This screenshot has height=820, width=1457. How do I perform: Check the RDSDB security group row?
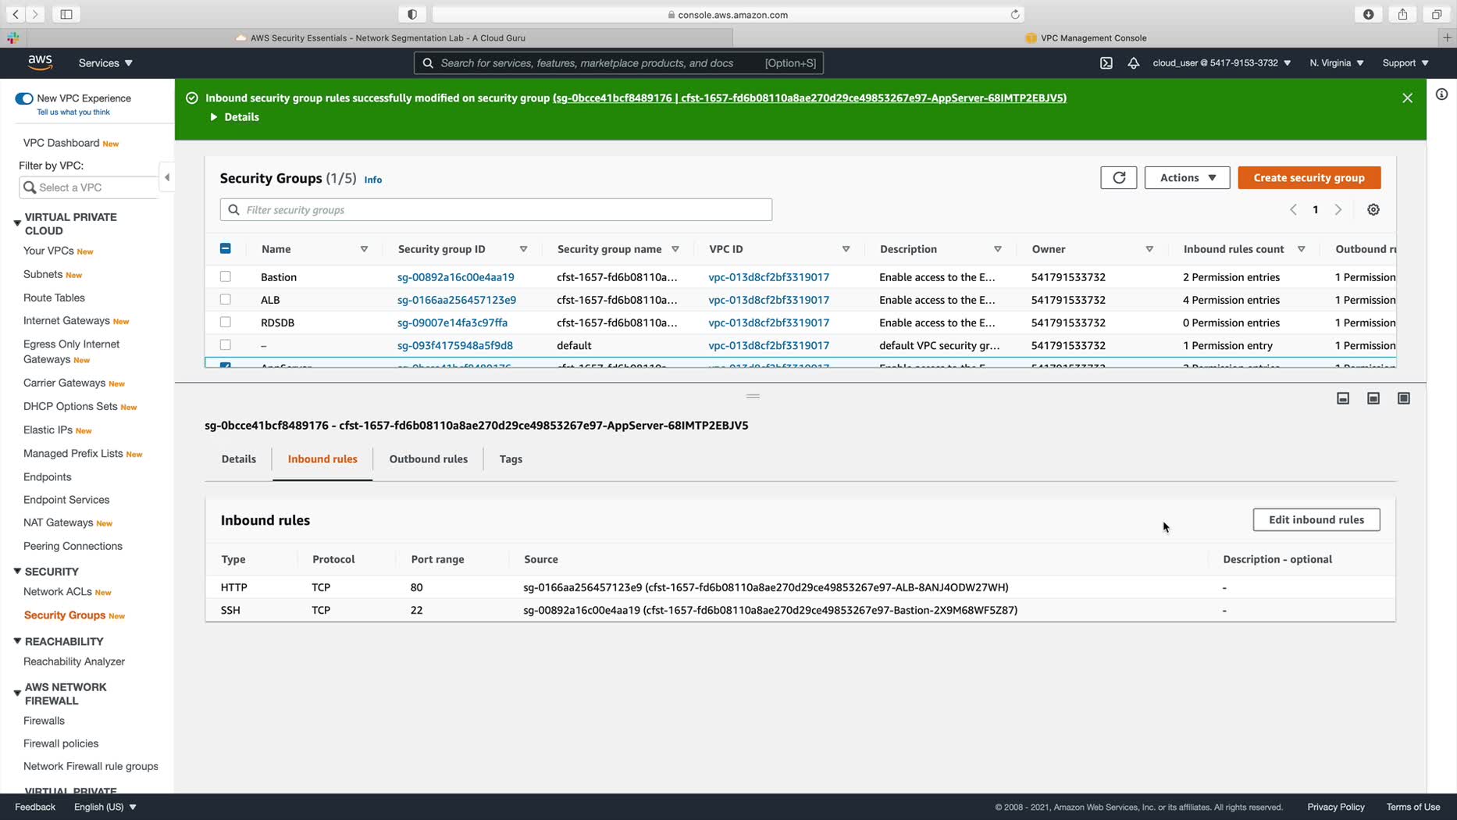tap(226, 322)
